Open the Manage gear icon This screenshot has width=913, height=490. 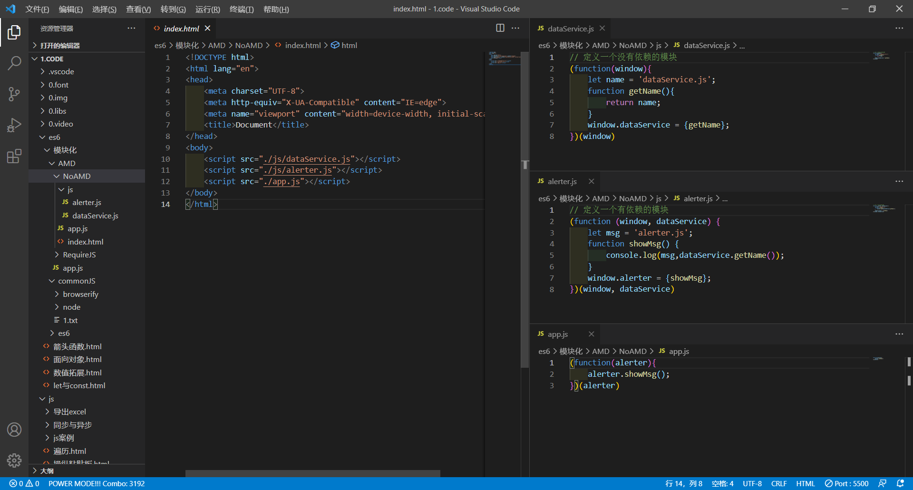pos(14,460)
